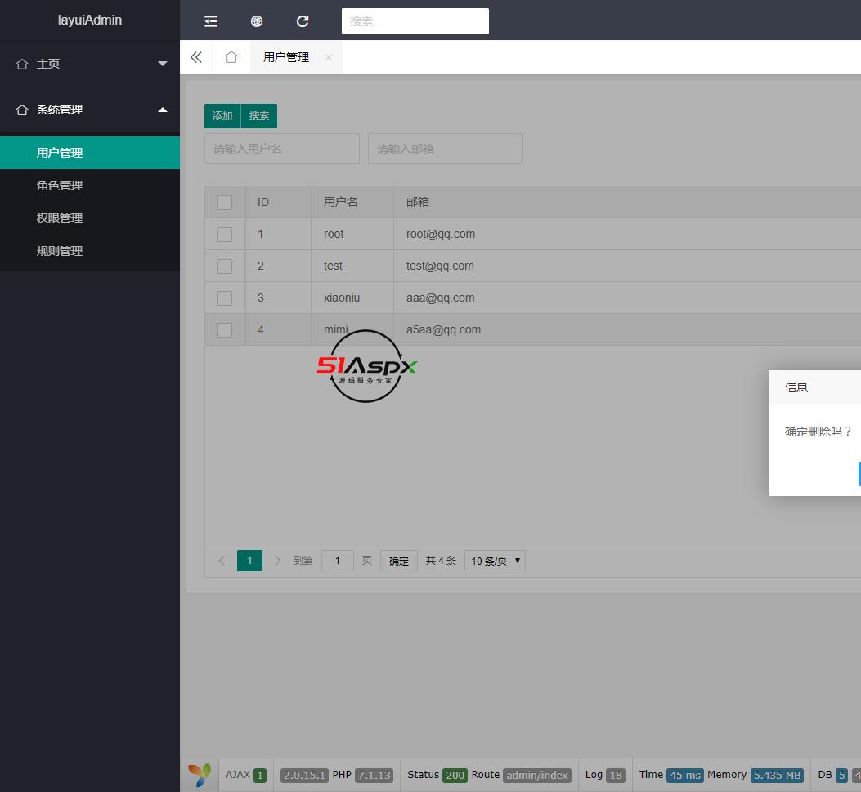
Task: Click the 确定 pagination button
Action: [399, 561]
